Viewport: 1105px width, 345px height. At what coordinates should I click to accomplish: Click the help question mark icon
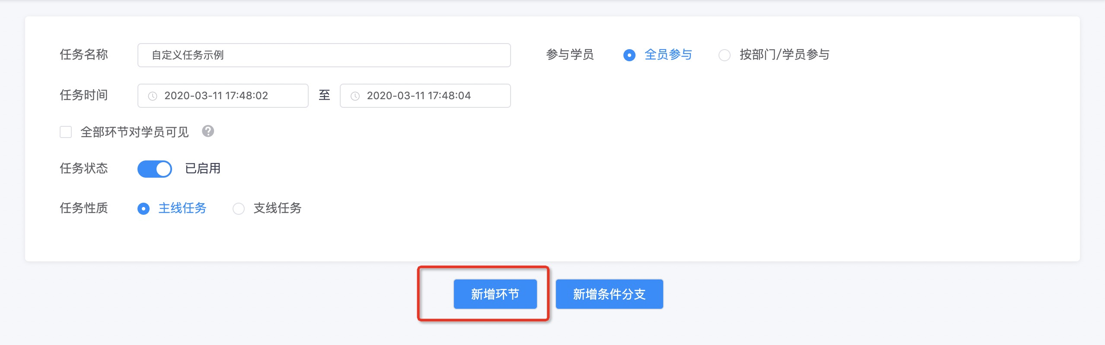[208, 131]
